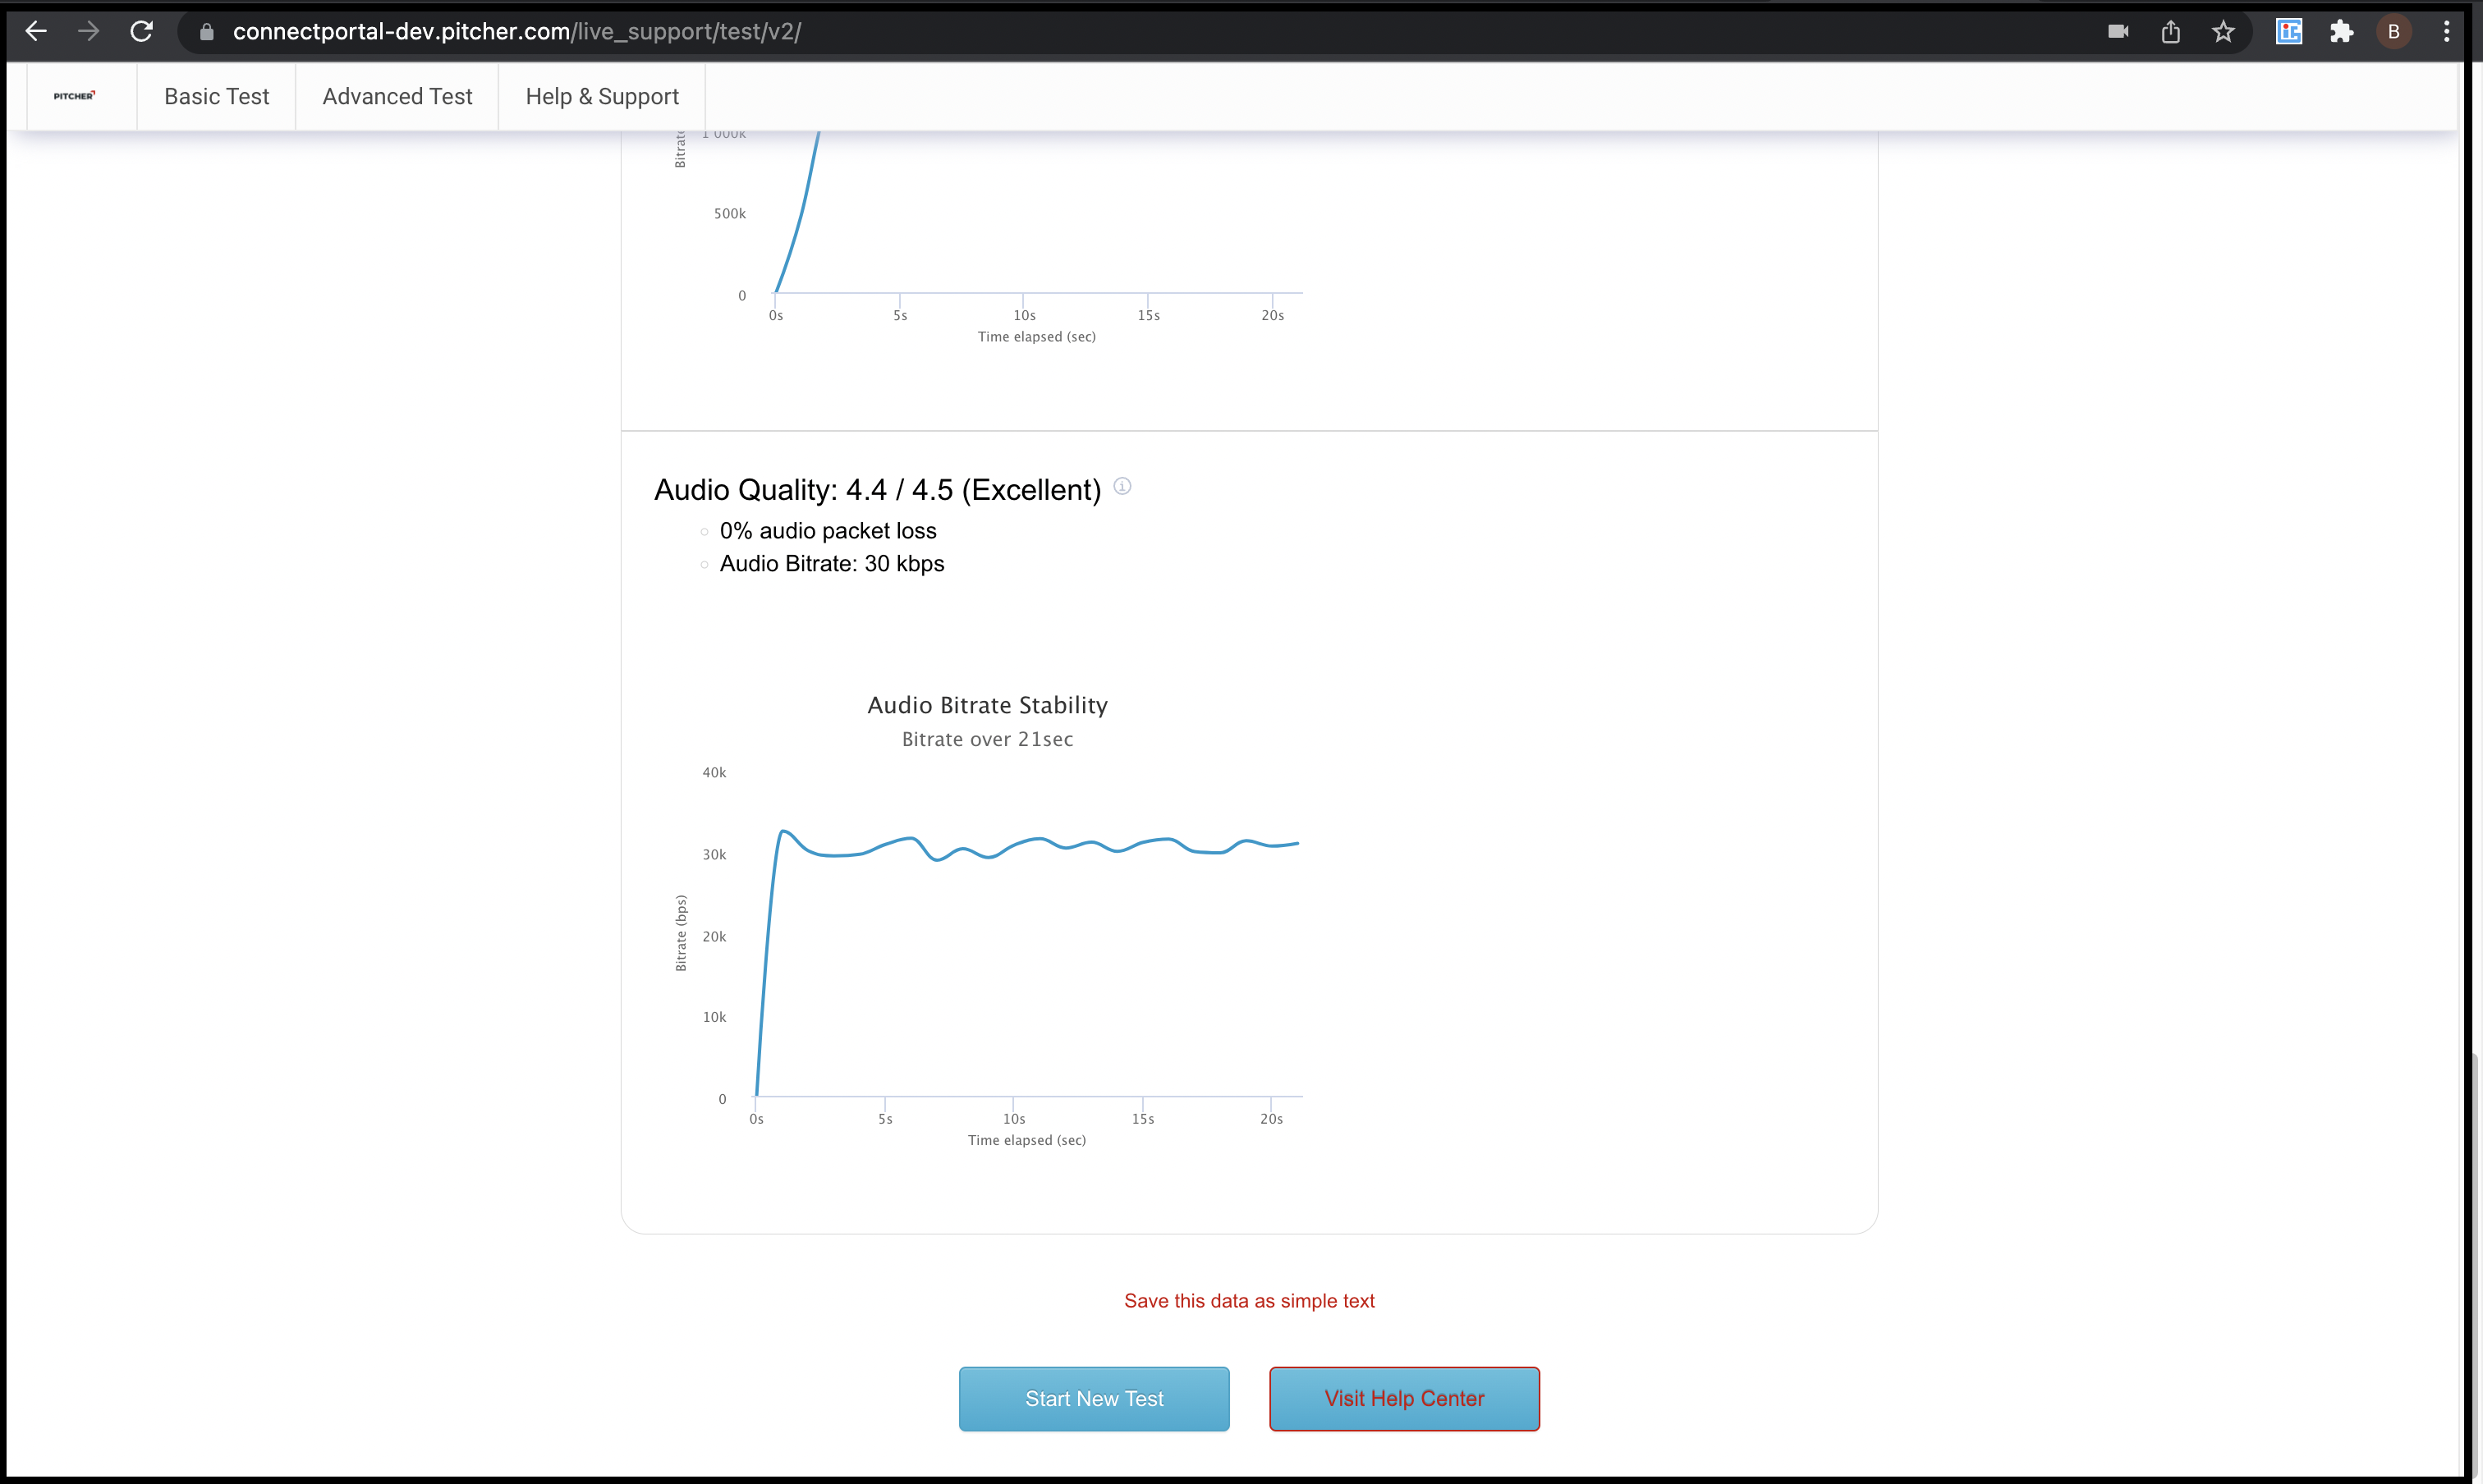This screenshot has width=2483, height=1484.
Task: Click 'Save this data as simple text' link
Action: pyautogui.click(x=1249, y=1300)
